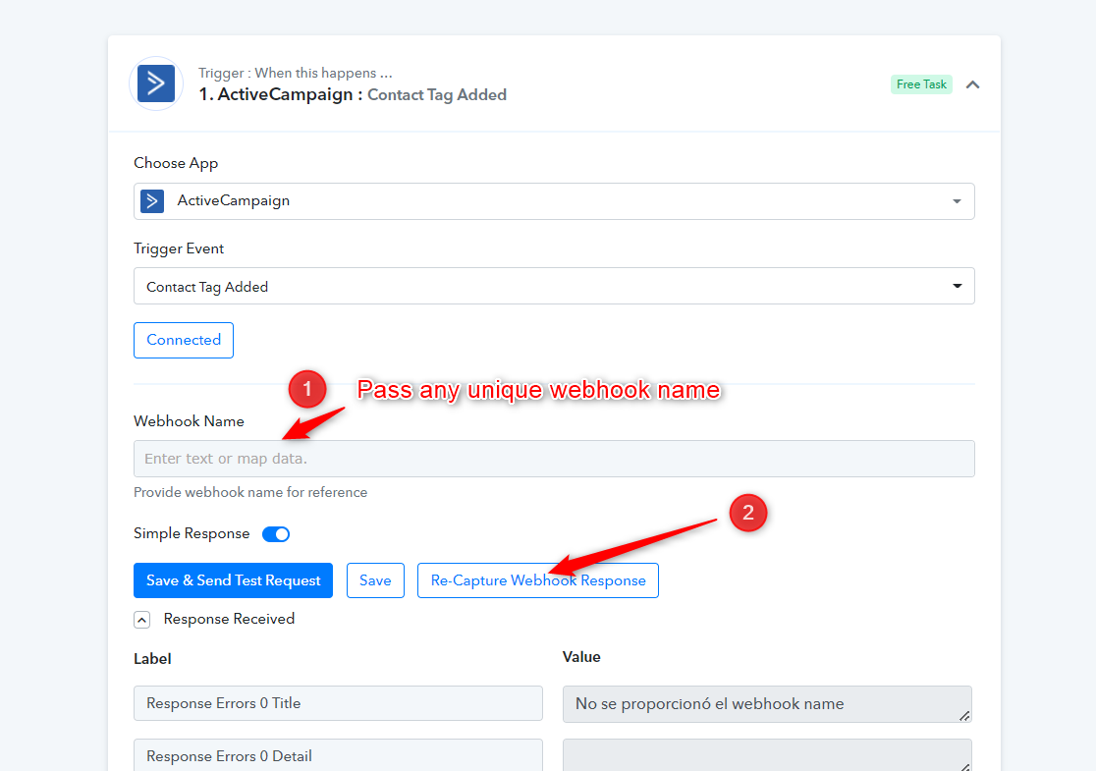1096x771 pixels.
Task: Click 'Trigger : When this happens ...' text
Action: [x=295, y=73]
